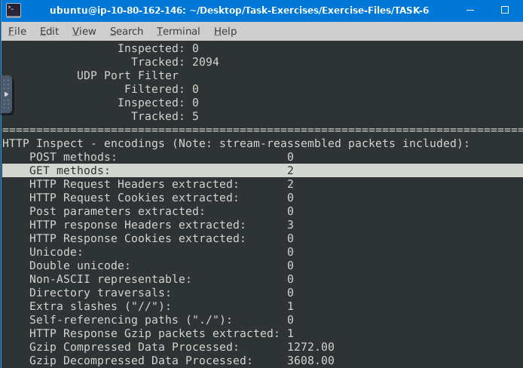Click the HTTP Inspect encodings header line

coord(235,143)
